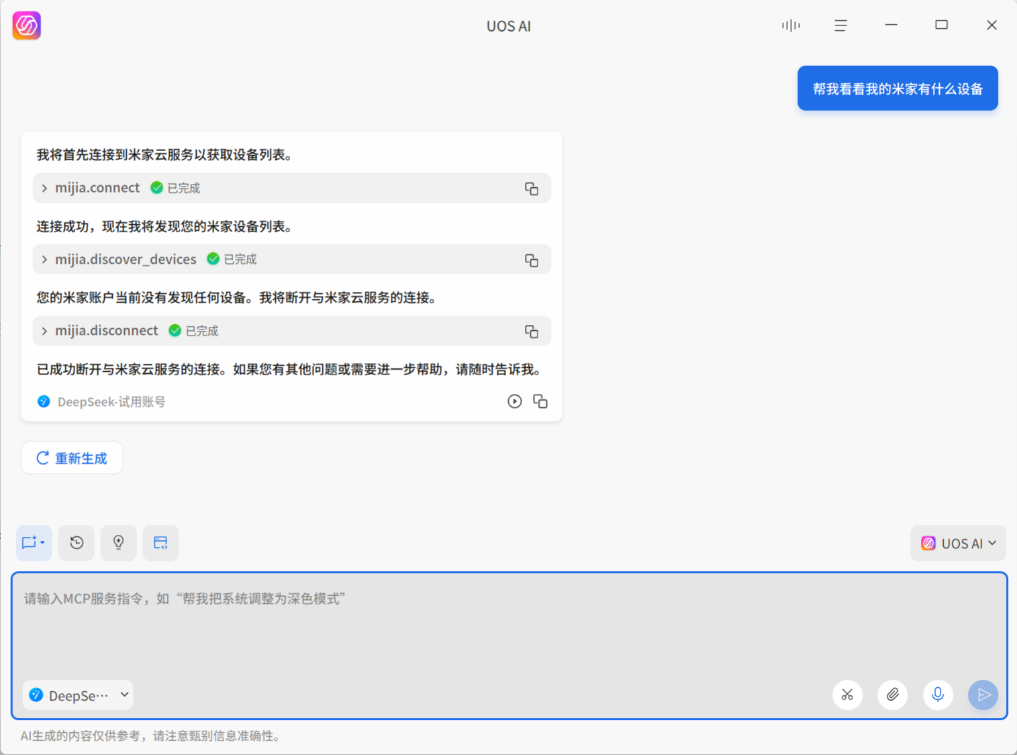Click the UOS AI logo icon
Viewport: 1017px width, 755px height.
click(27, 26)
